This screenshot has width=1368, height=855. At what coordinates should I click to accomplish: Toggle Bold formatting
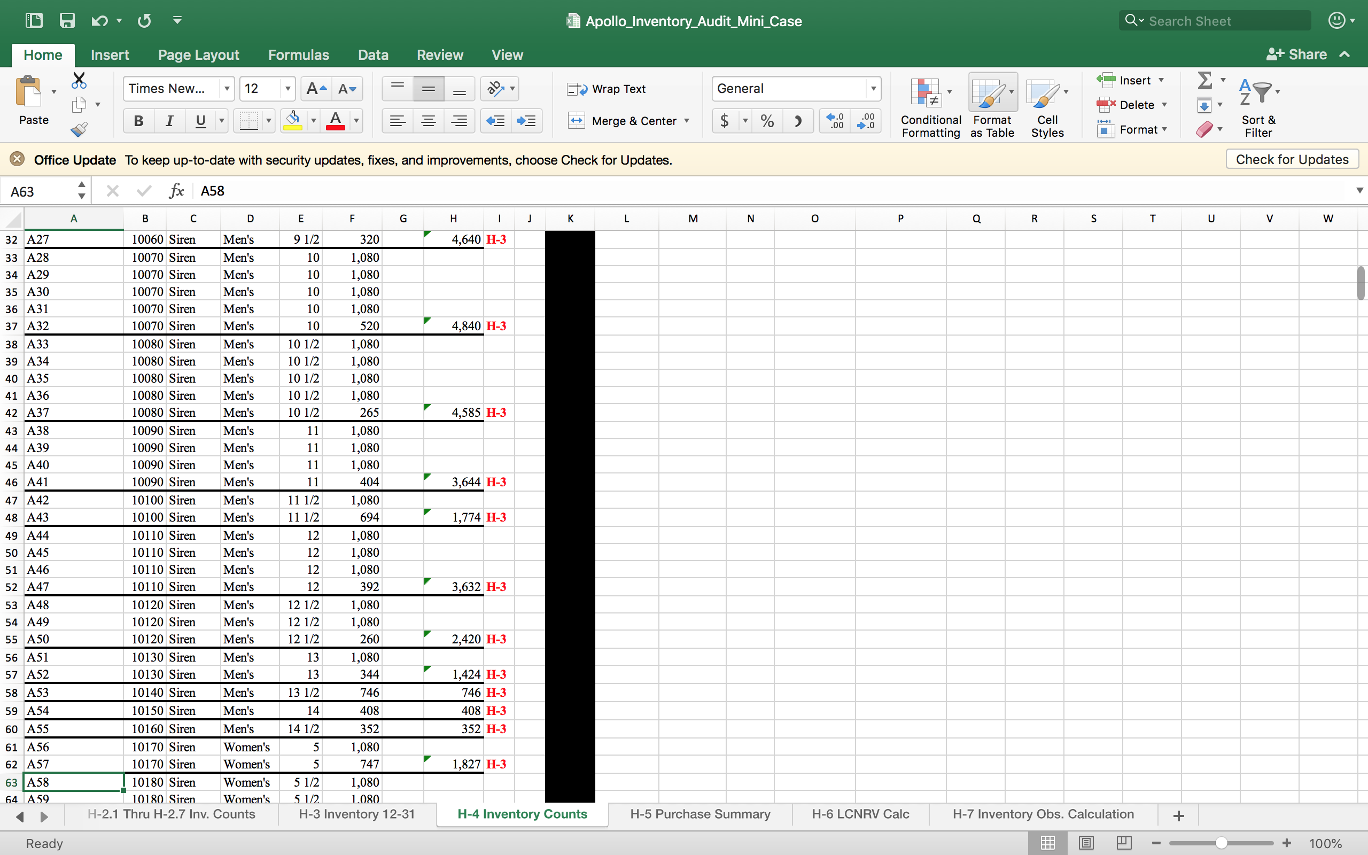138,120
